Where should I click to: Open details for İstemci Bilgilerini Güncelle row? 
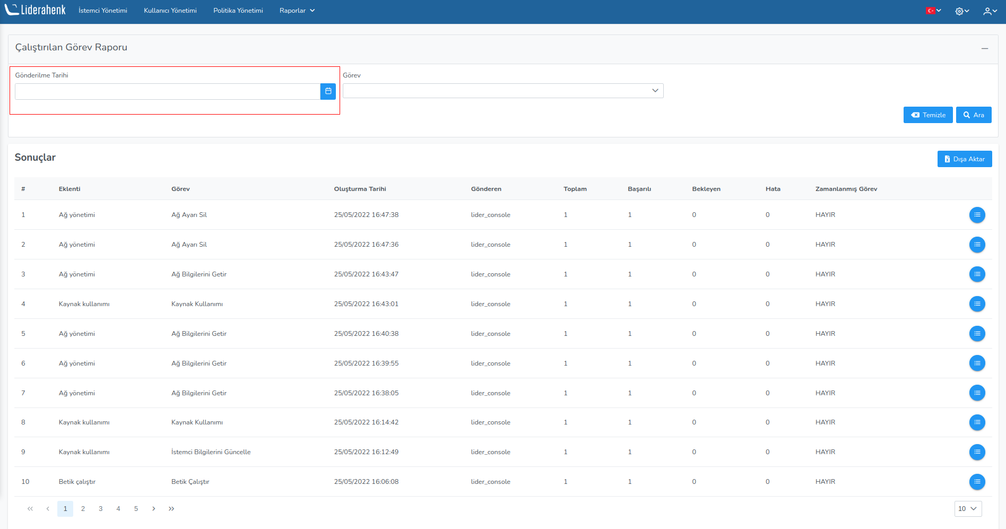[977, 452]
